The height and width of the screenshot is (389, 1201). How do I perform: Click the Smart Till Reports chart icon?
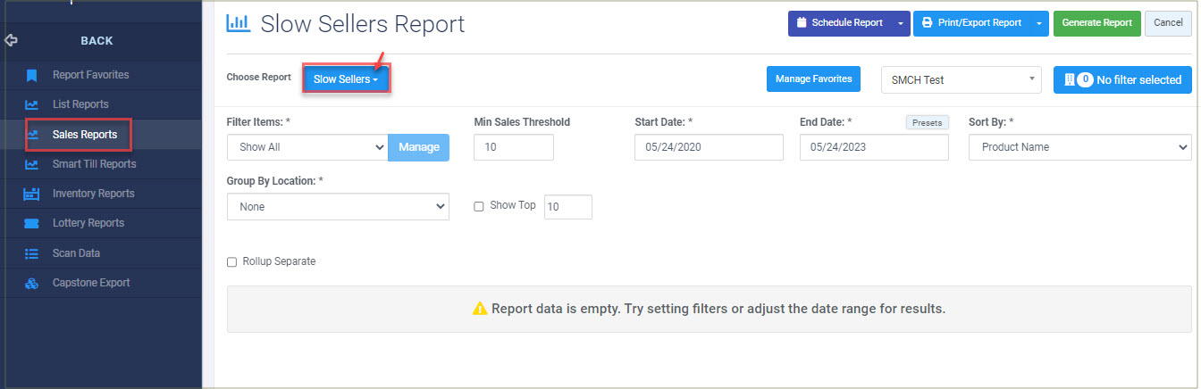(31, 164)
